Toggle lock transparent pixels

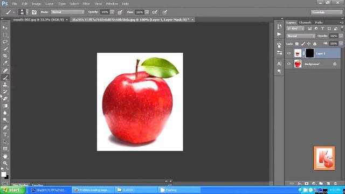[x=297, y=44]
